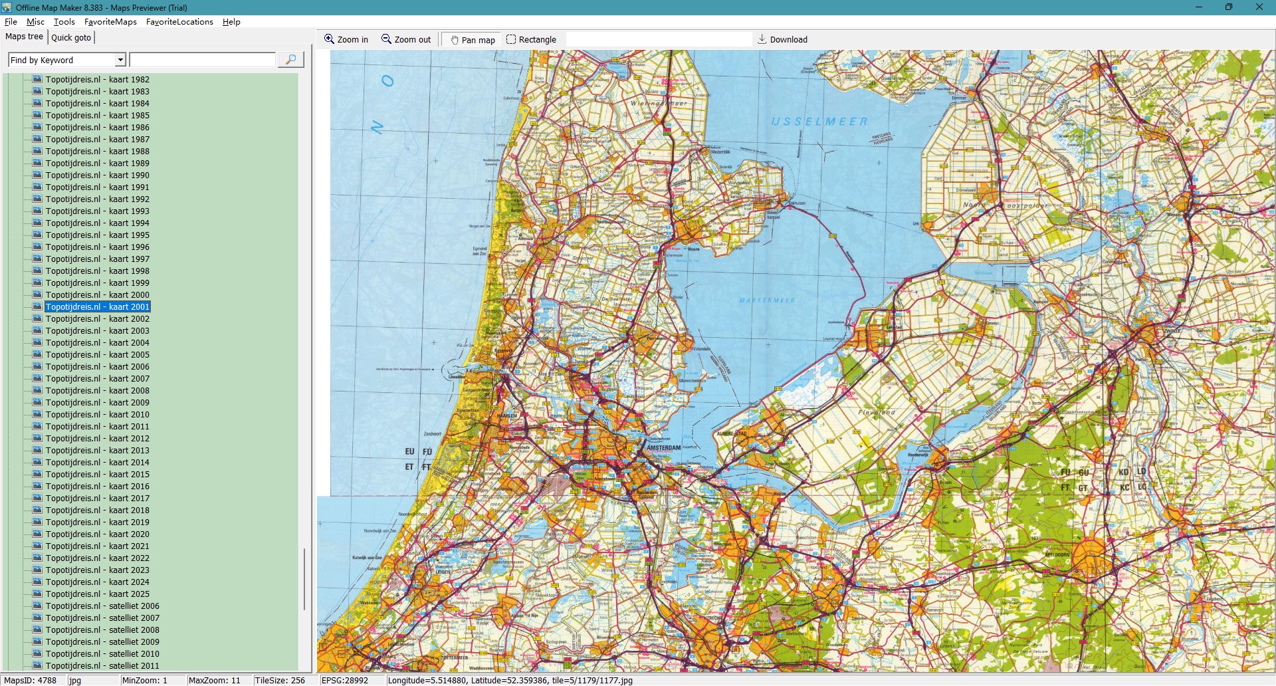Switch to the Maps tree tab
The image size is (1276, 686).
tap(24, 37)
